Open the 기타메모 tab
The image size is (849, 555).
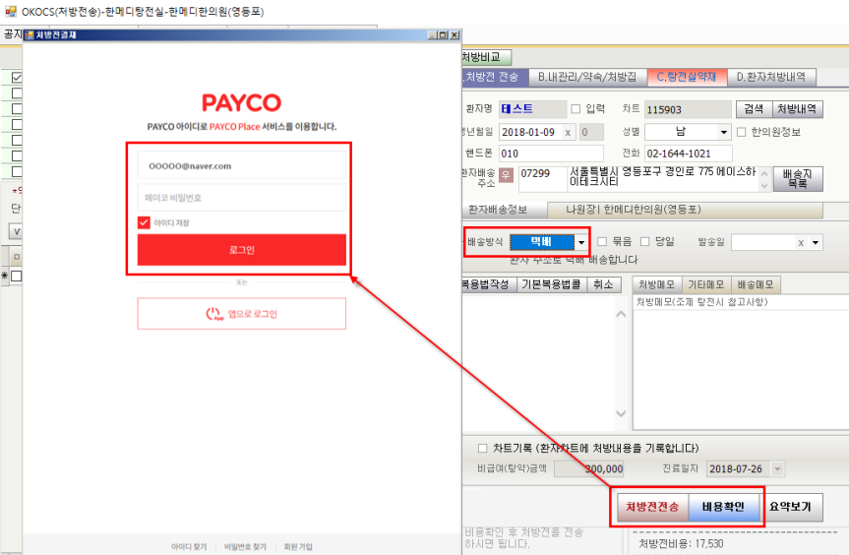[x=705, y=284]
